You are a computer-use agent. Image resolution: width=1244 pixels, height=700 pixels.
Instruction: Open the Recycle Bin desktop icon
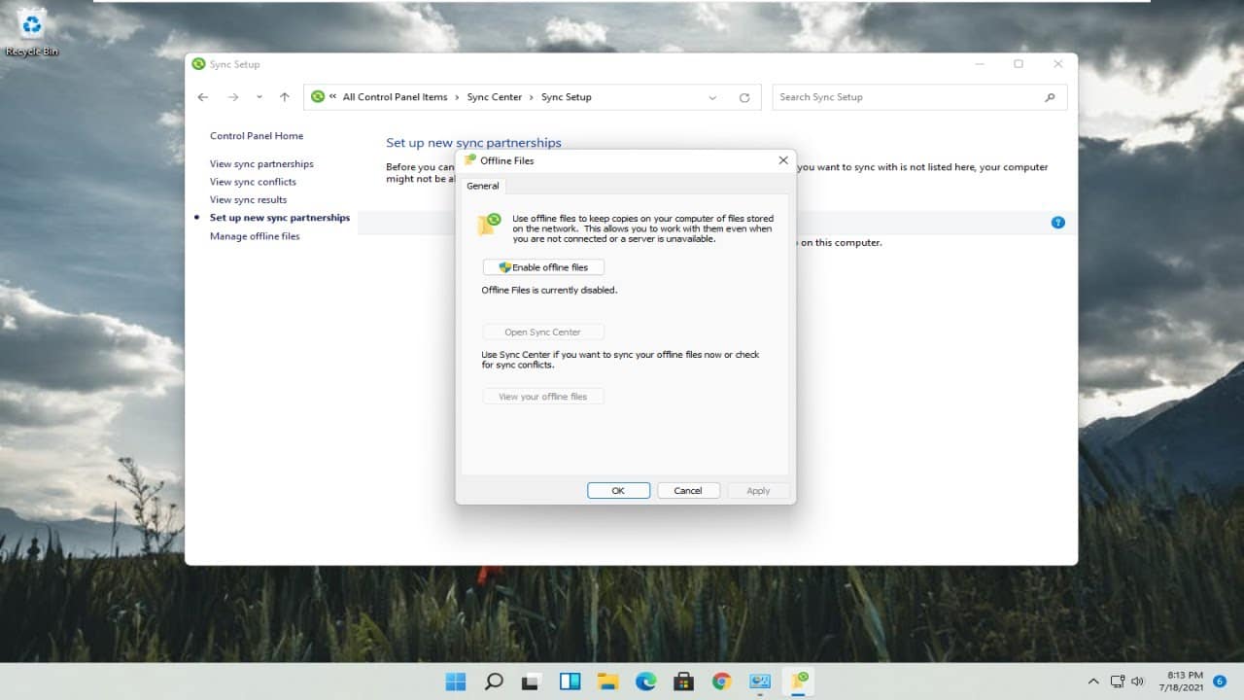(32, 31)
